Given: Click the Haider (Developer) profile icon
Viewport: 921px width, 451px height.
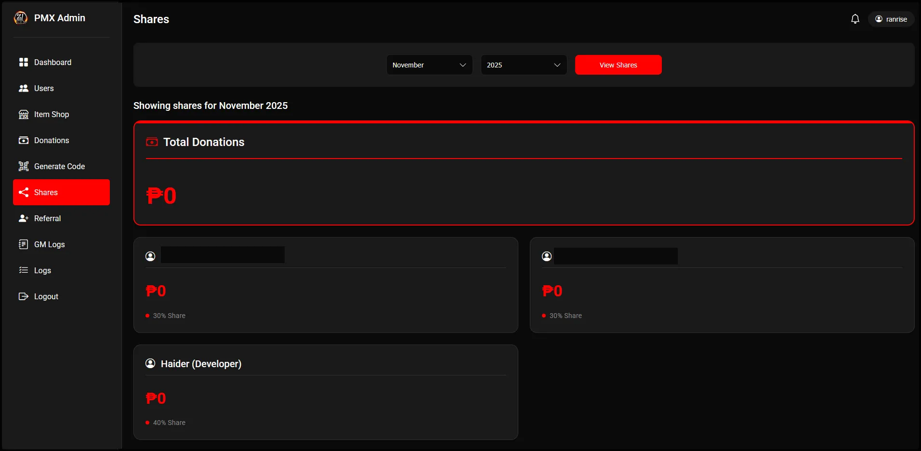Looking at the screenshot, I should coord(150,363).
